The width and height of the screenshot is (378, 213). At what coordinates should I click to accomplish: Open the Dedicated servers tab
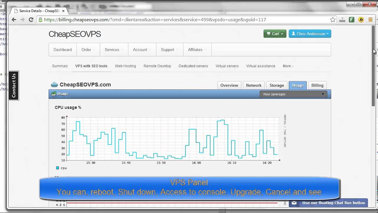pos(193,66)
